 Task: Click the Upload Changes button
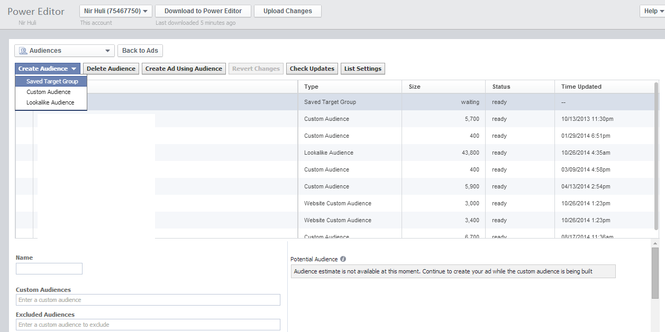tap(288, 11)
